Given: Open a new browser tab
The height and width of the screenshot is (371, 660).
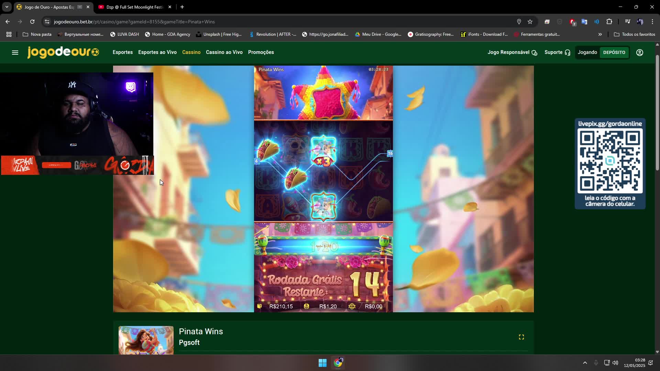Looking at the screenshot, I should pos(182,7).
